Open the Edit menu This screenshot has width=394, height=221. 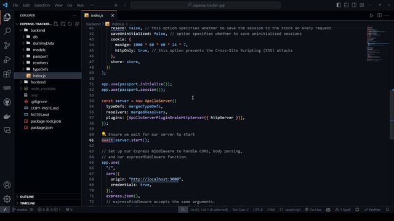[26, 5]
